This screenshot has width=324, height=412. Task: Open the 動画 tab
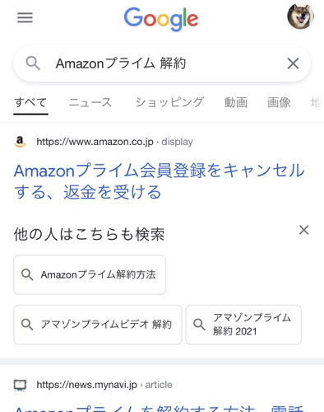(236, 103)
